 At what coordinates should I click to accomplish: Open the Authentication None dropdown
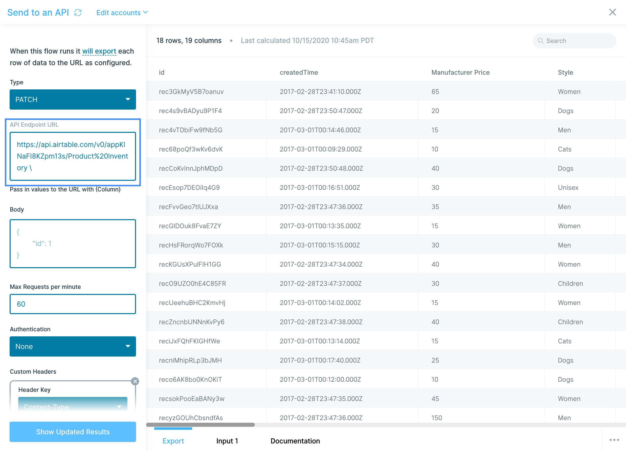[x=73, y=346]
